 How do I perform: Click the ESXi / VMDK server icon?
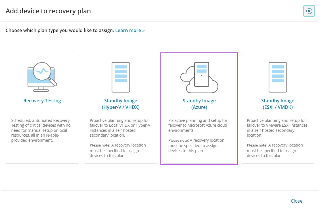pos(278,77)
